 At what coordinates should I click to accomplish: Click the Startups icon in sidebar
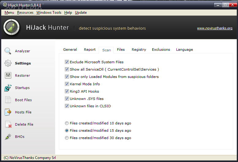coord(8,88)
